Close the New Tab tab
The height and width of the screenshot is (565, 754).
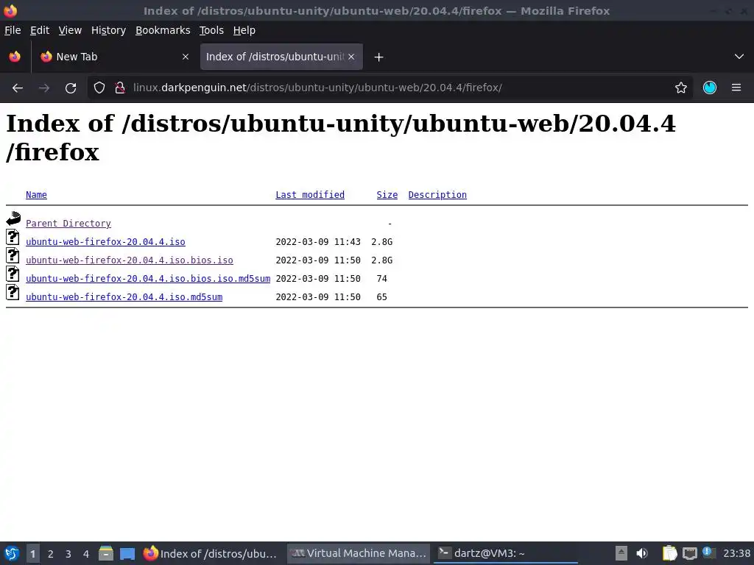[185, 57]
